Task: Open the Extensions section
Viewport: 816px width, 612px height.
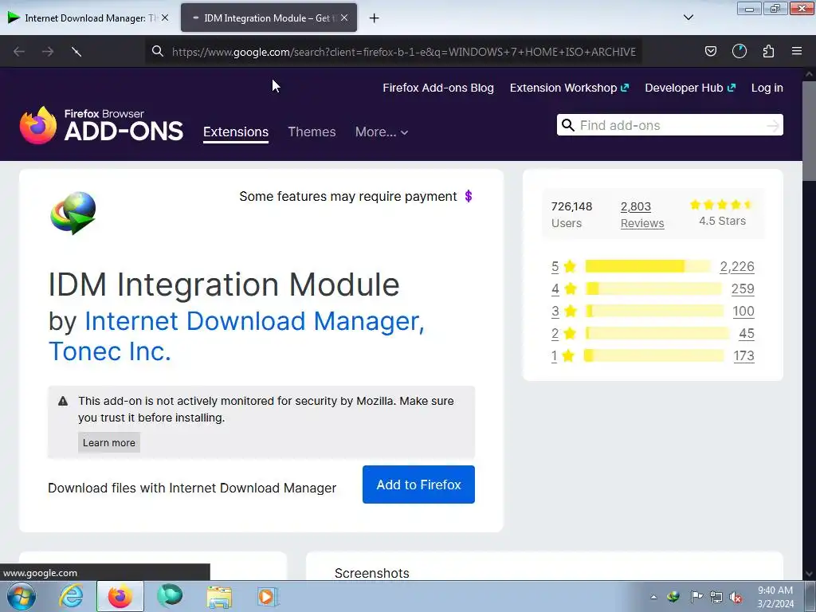Action: [x=236, y=131]
